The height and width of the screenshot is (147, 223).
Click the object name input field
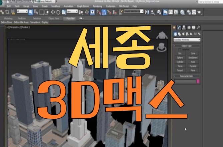[x=185, y=81]
